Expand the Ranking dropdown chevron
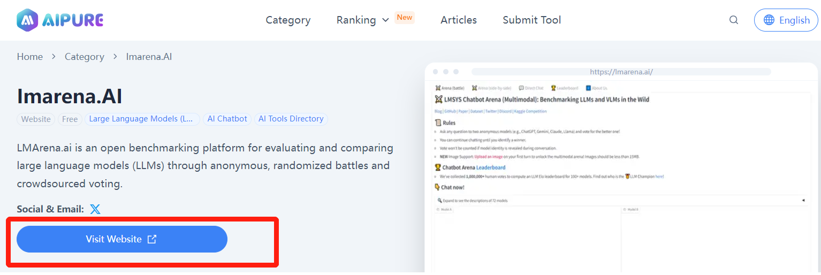Viewport: 821px width, 275px height. pyautogui.click(x=385, y=20)
